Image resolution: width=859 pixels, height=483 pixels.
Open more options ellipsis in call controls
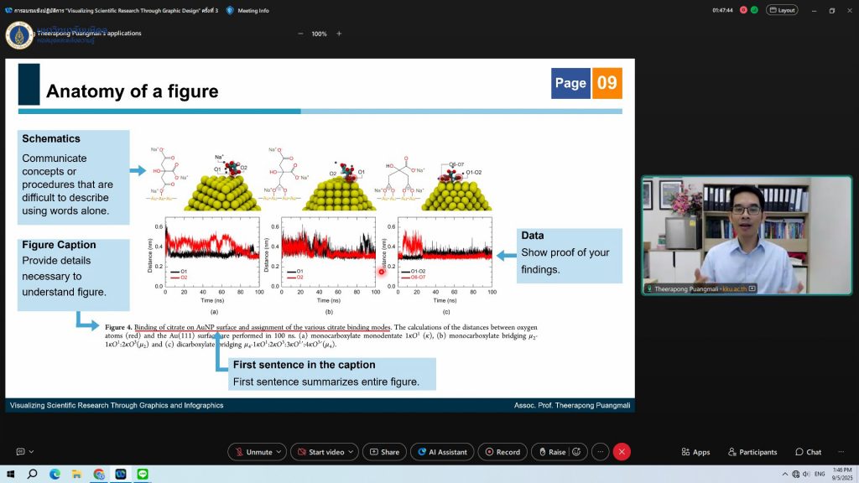(x=600, y=452)
